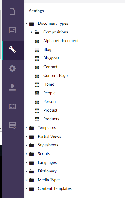The width and height of the screenshot is (125, 198).
Task: Select the Blogpost document type
Action: (x=51, y=58)
